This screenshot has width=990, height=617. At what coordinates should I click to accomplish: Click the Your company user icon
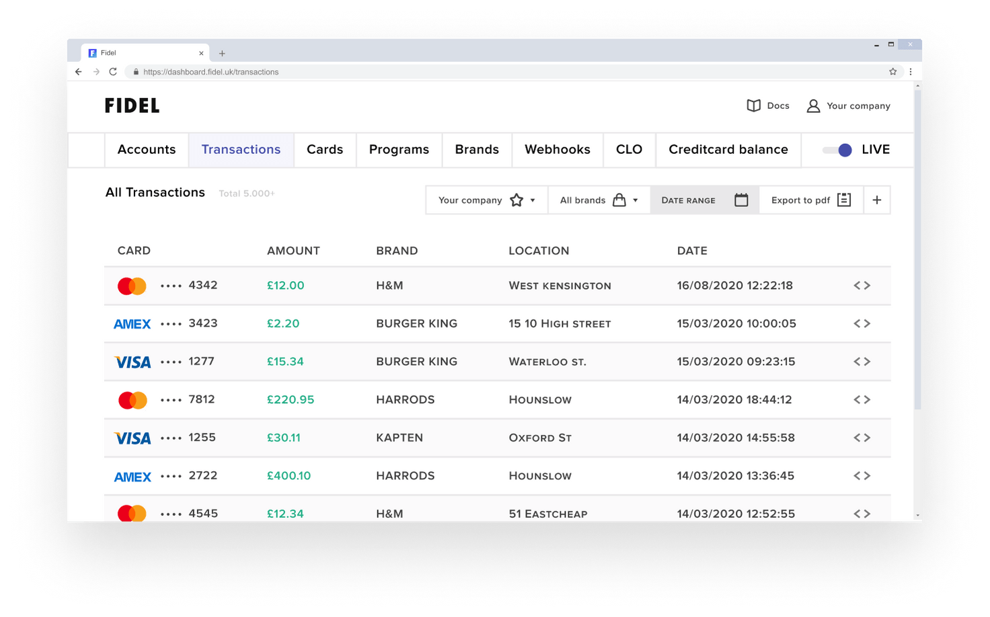(x=813, y=106)
